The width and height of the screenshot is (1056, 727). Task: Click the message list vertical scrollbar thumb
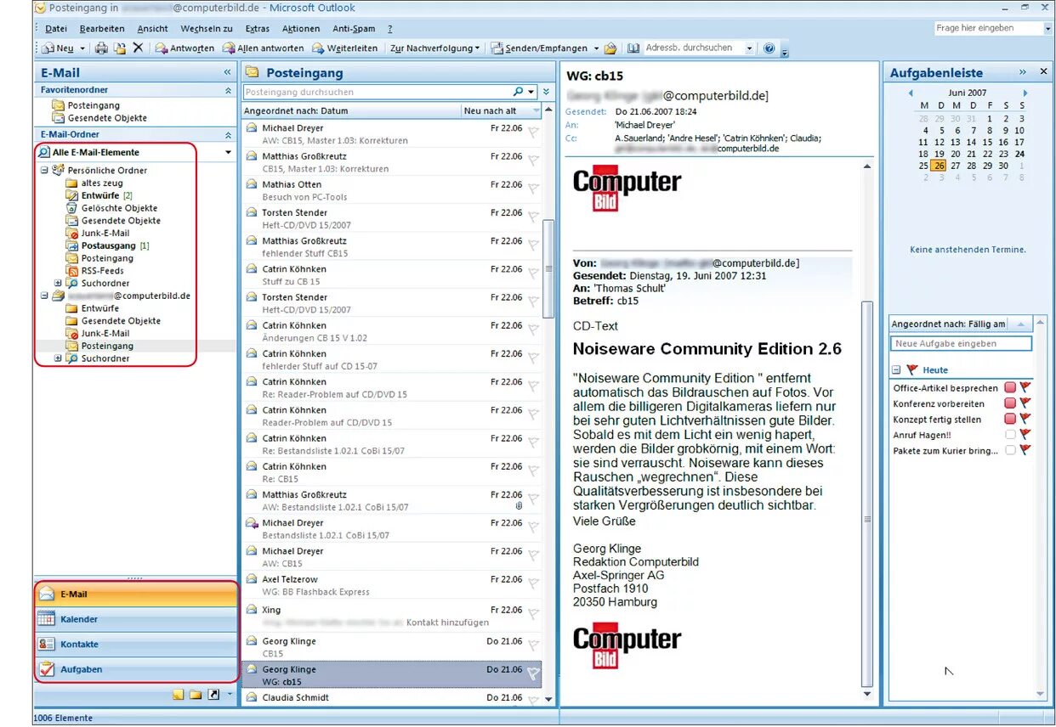click(x=548, y=268)
